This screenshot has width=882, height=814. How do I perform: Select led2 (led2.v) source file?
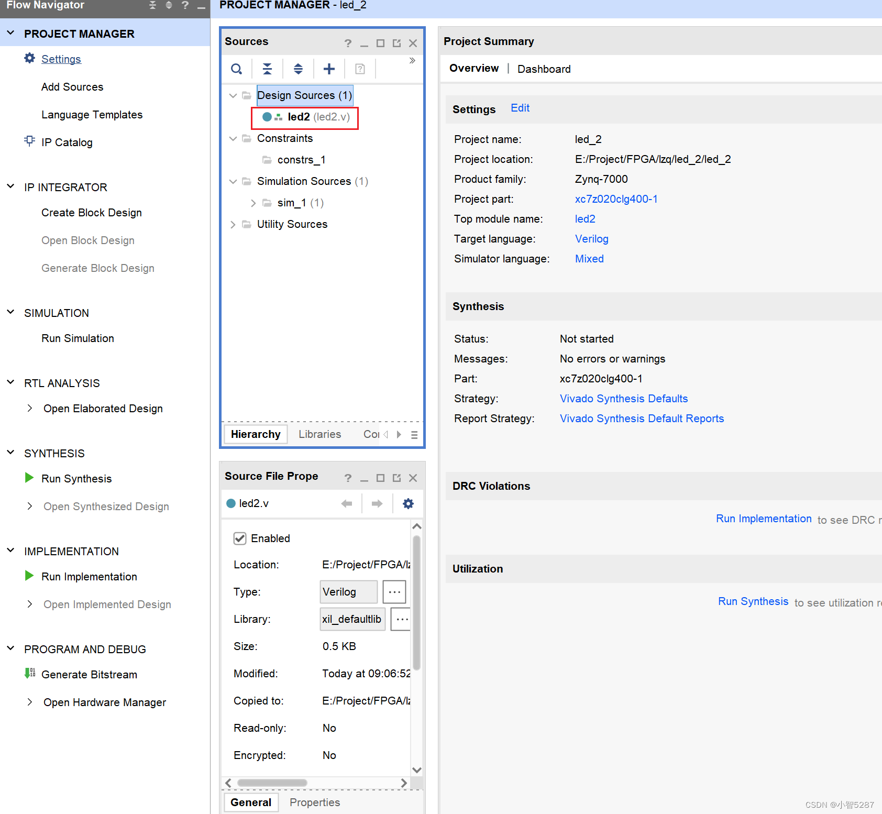point(305,117)
